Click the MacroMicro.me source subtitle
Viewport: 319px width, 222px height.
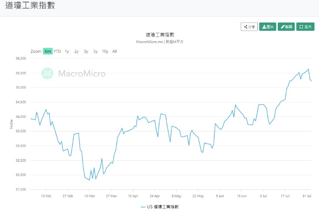(160, 42)
